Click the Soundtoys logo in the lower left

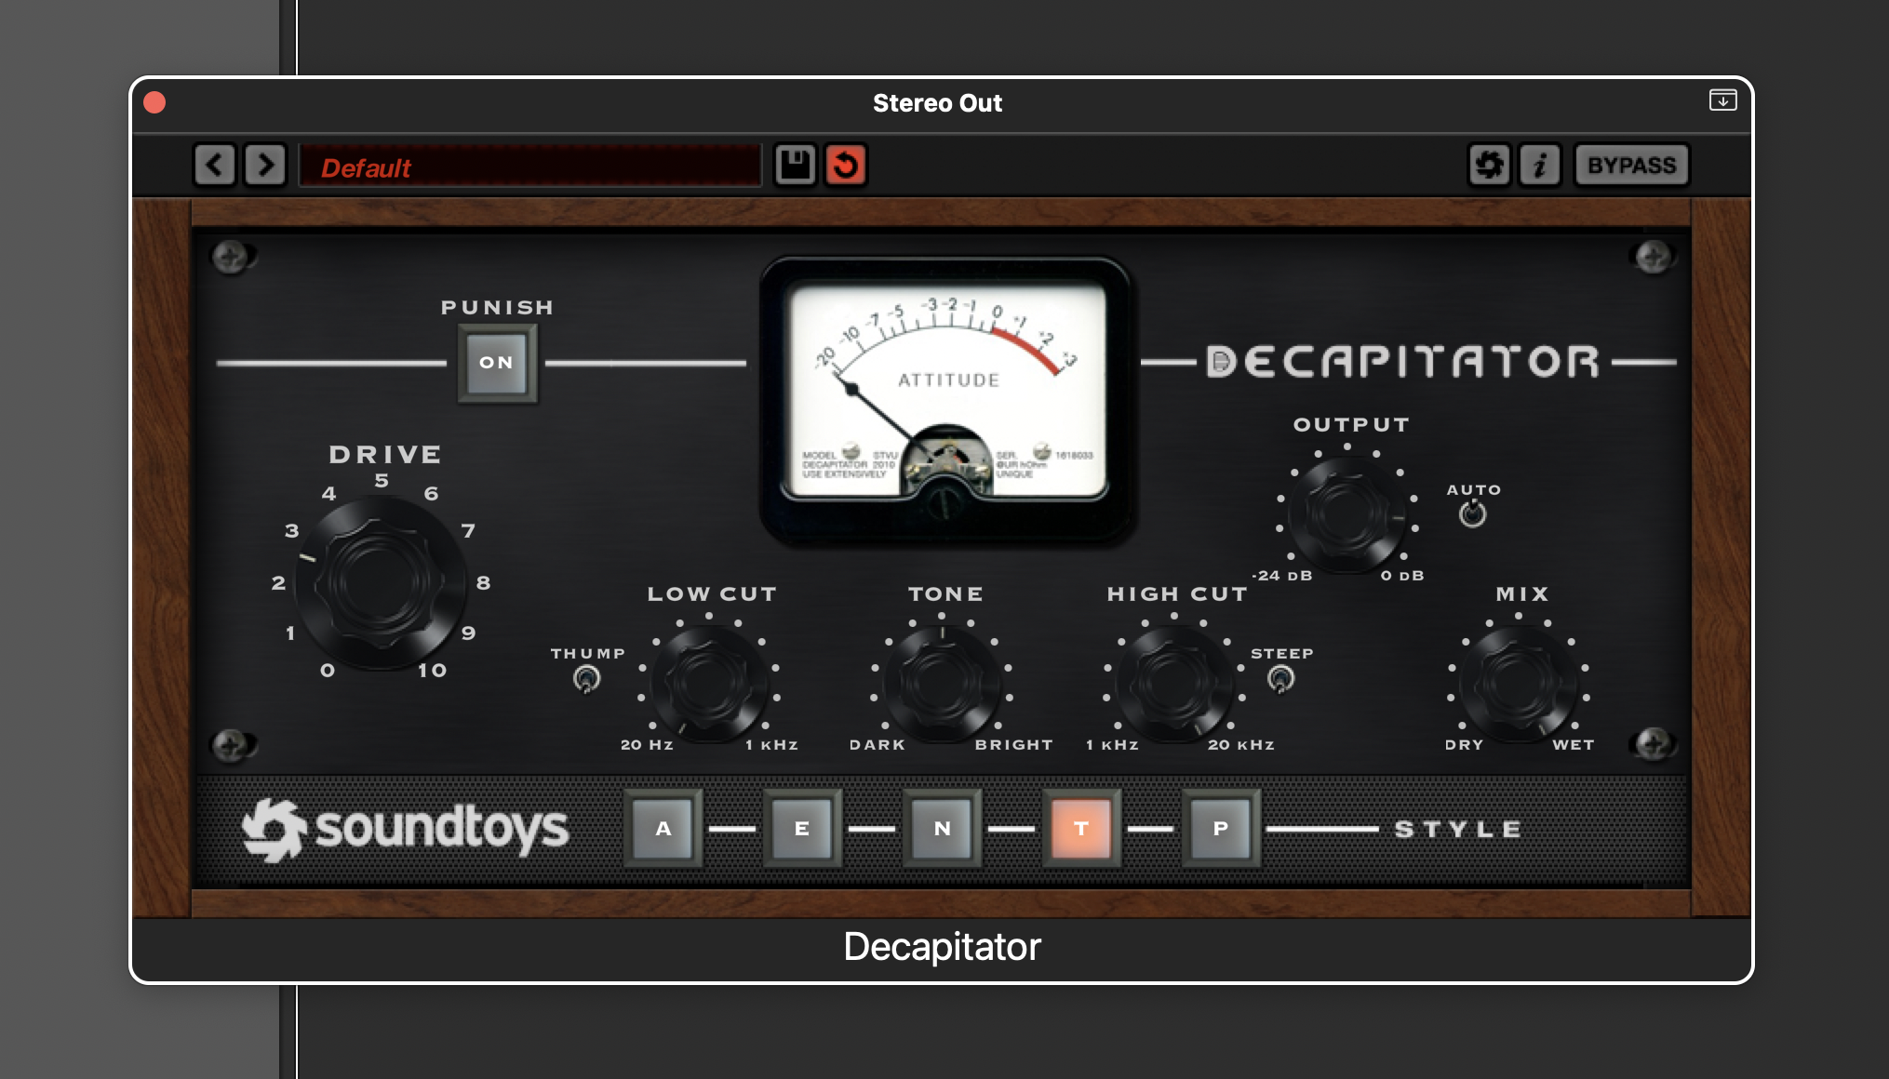pyautogui.click(x=407, y=827)
